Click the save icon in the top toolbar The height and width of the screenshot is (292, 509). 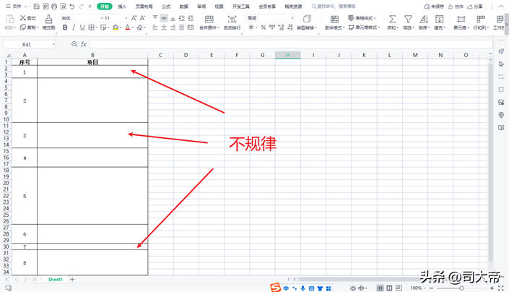pyautogui.click(x=37, y=7)
